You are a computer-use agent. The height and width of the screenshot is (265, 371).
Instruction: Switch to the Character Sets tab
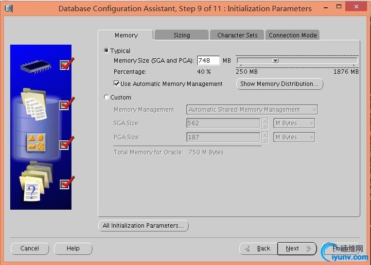[x=237, y=35]
